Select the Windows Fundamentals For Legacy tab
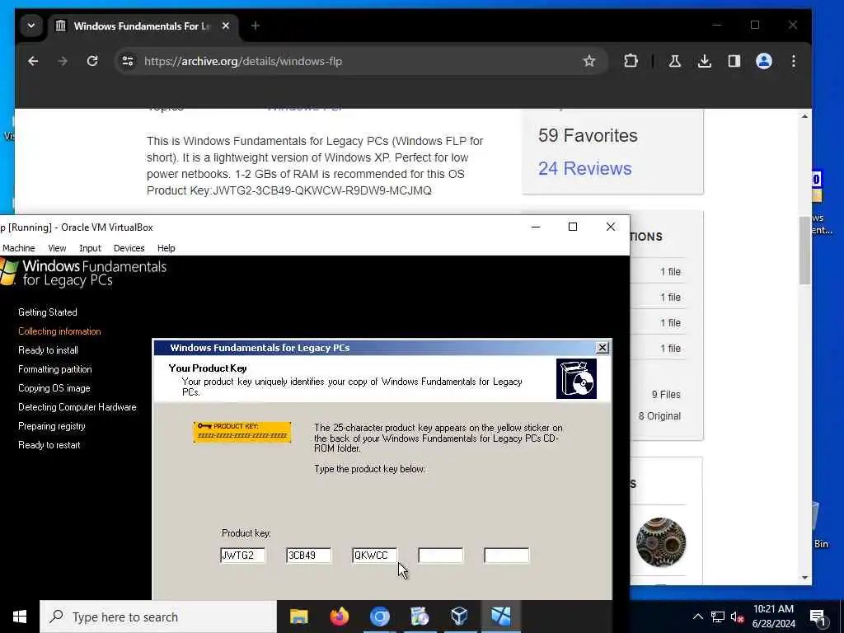 143,26
